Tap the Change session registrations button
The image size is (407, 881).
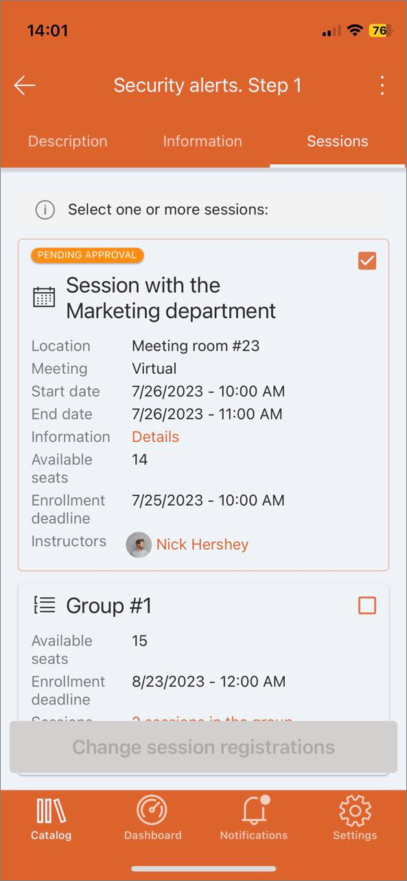[203, 747]
